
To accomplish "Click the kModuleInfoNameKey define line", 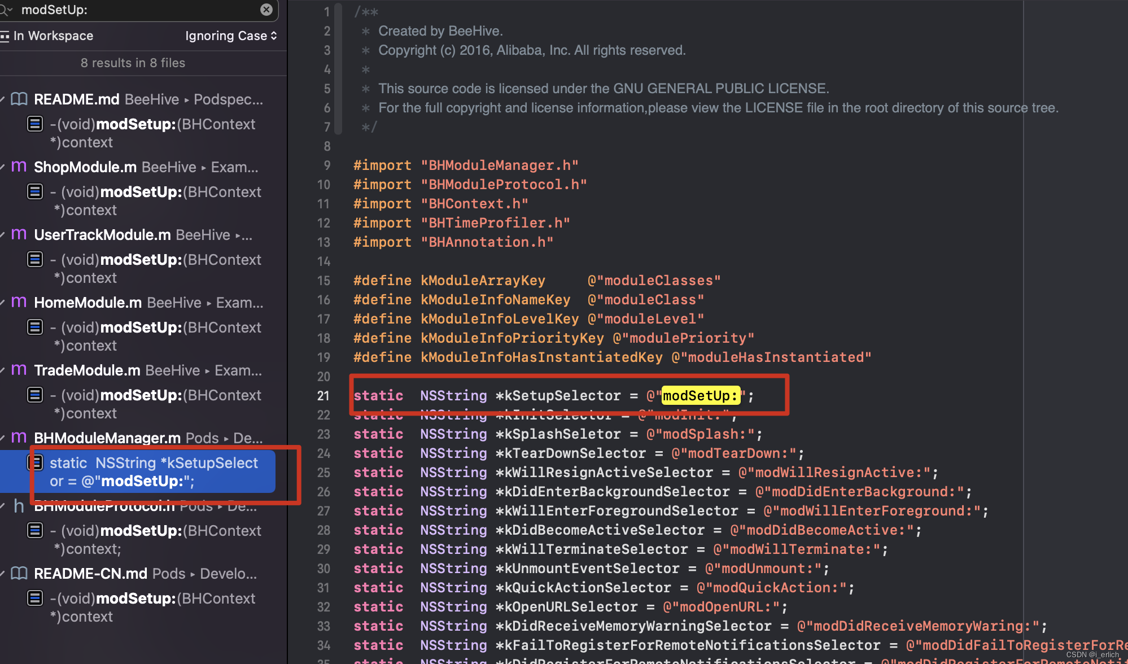I will (x=529, y=300).
